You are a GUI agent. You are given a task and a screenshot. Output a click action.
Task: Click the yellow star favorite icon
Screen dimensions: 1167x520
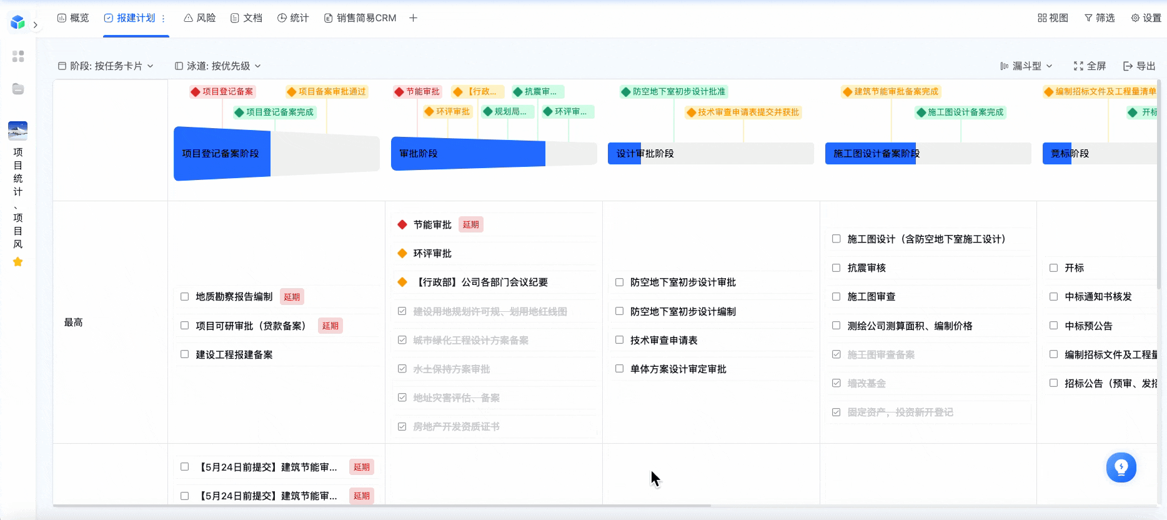[x=17, y=262]
